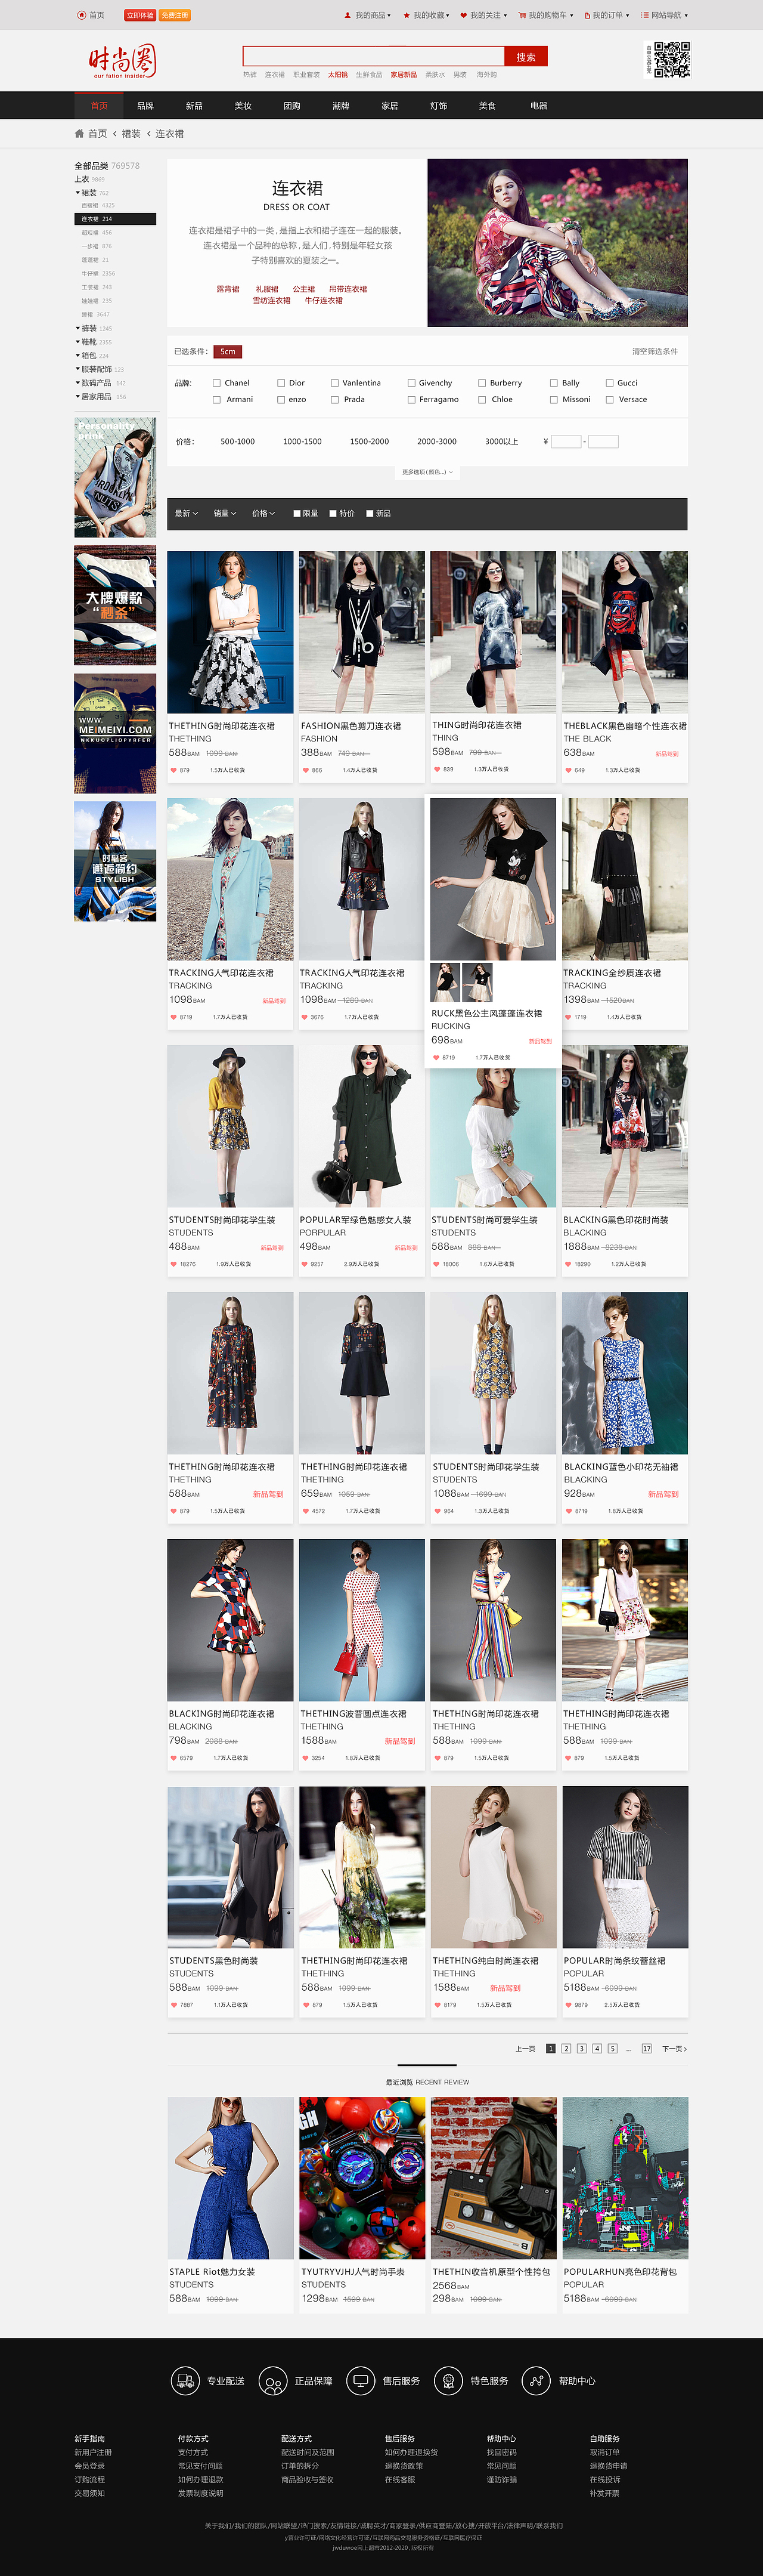The width and height of the screenshot is (763, 2576).
Task: Click the 时尚圈 site logo
Action: click(x=122, y=61)
